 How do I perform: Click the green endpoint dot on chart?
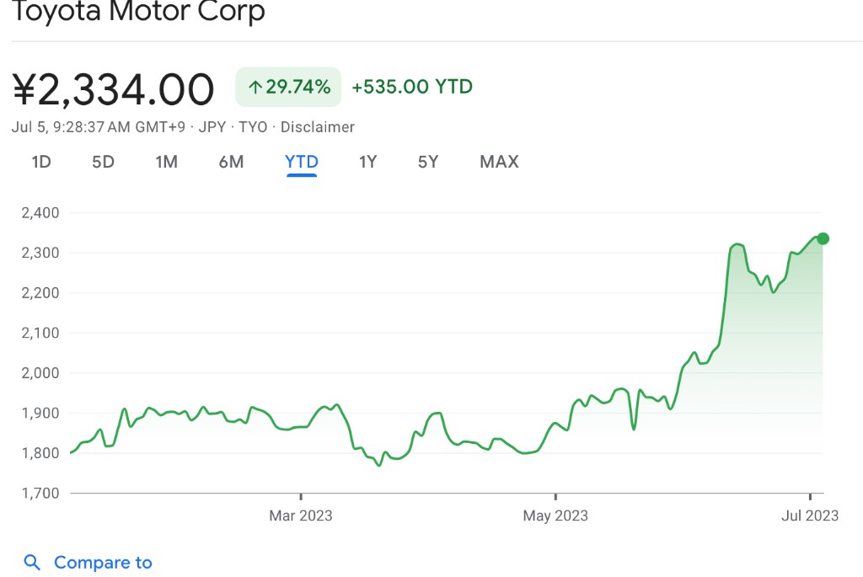click(823, 238)
